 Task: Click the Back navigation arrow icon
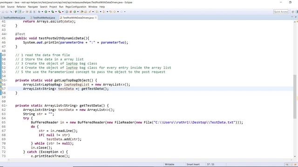(x=115, y=12)
